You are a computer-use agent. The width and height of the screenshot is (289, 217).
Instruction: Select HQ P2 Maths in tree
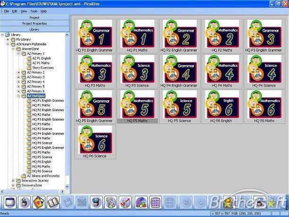[x=41, y=114]
